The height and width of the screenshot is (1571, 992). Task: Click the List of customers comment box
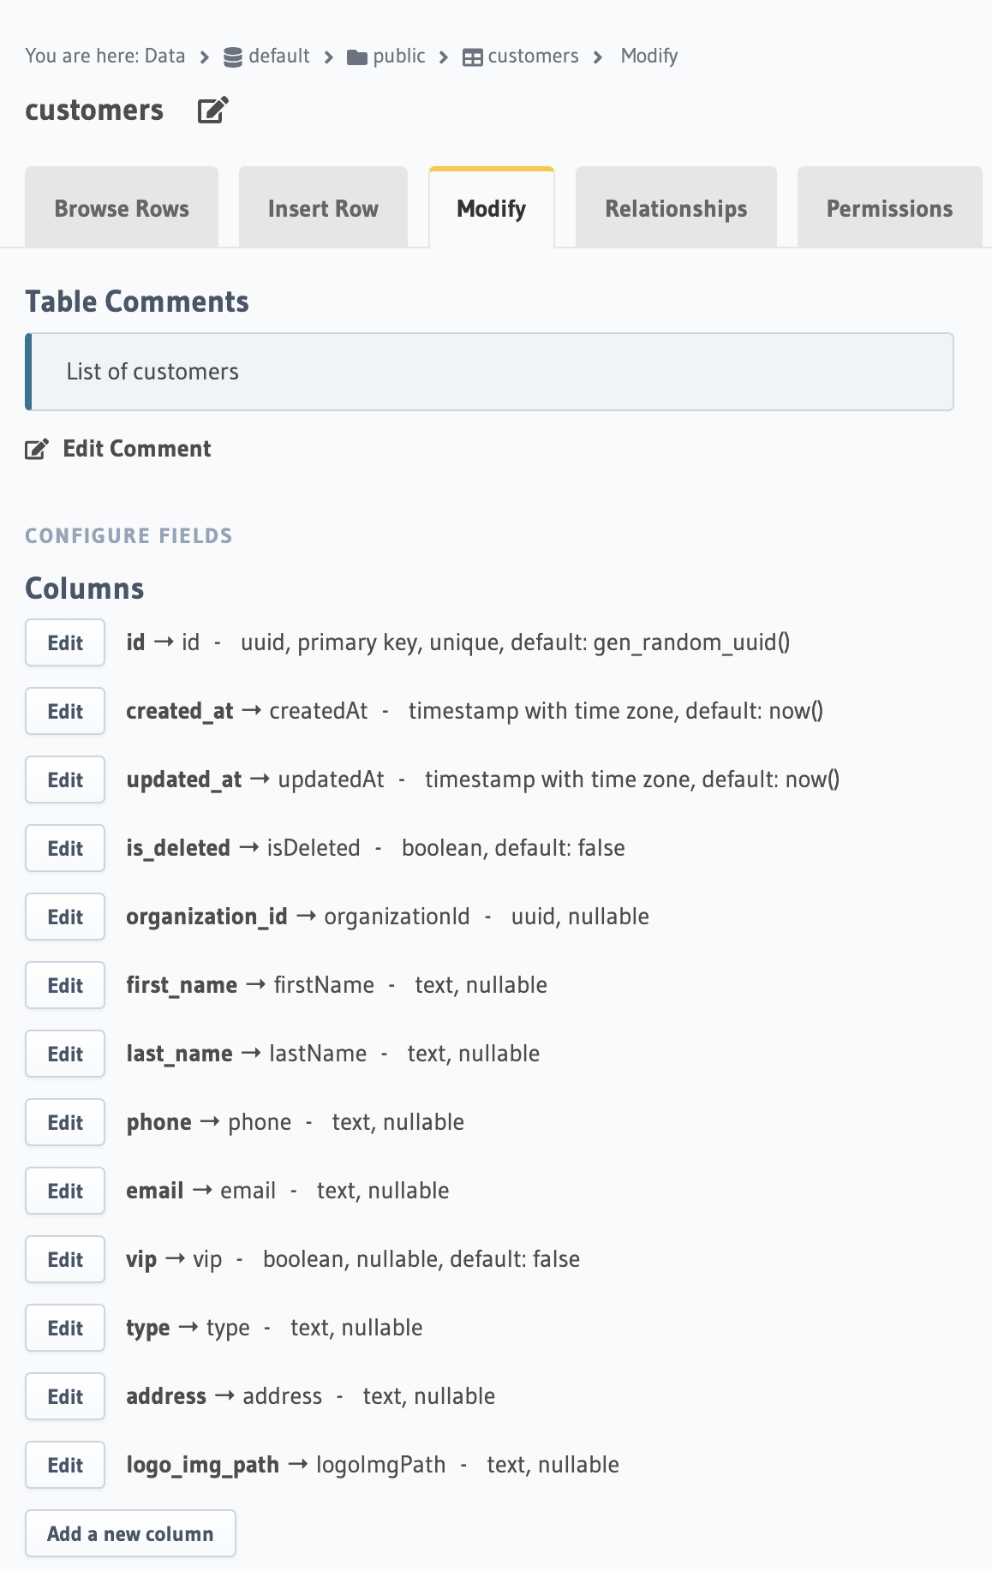coord(490,372)
